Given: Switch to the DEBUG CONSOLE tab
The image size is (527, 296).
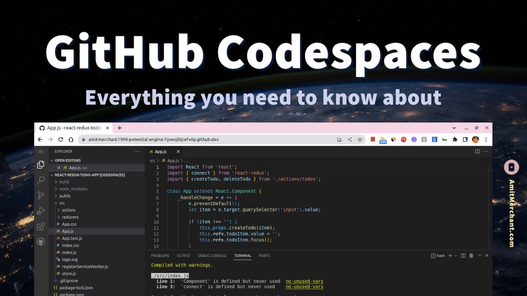Looking at the screenshot, I should (212, 256).
